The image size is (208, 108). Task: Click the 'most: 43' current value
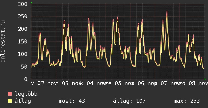72,101
